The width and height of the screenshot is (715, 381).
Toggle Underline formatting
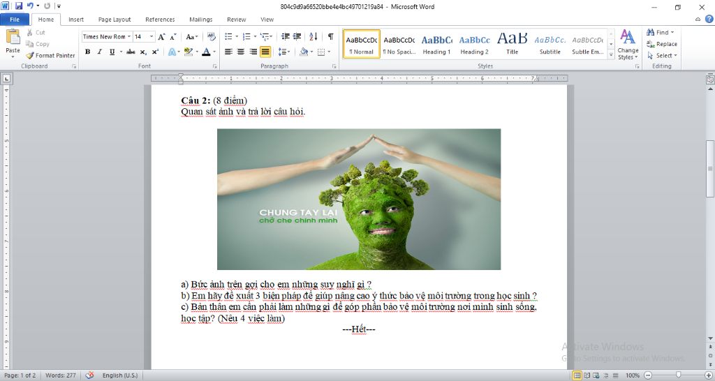[x=112, y=52]
